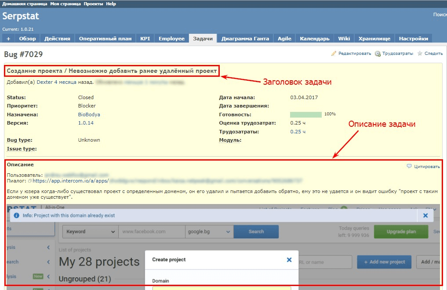
Task: Open the Диаграмма Ганта tab
Action: pyautogui.click(x=245, y=39)
